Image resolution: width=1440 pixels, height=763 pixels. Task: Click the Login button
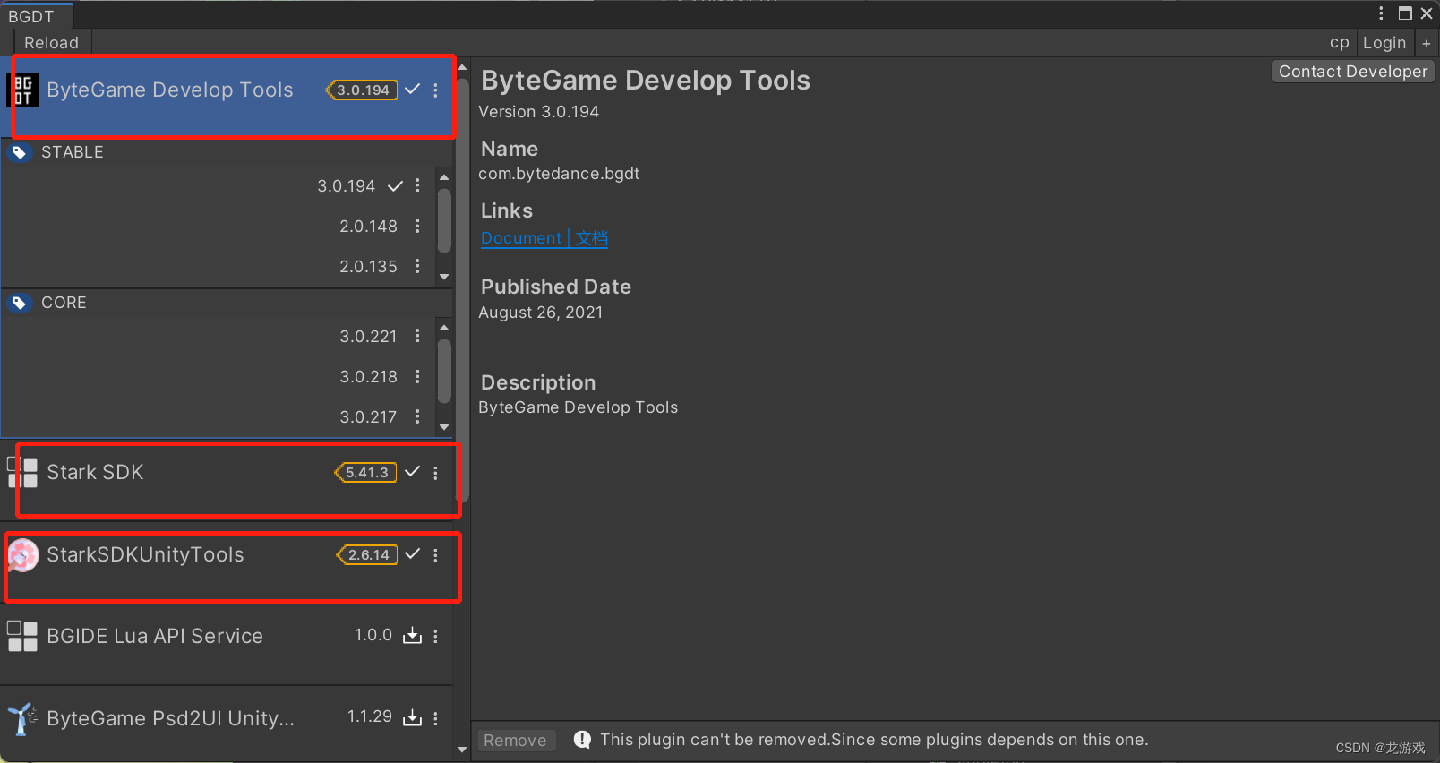[1384, 43]
